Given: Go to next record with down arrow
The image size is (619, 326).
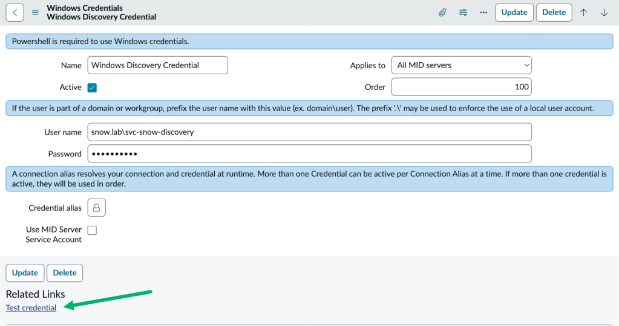Looking at the screenshot, I should [604, 13].
